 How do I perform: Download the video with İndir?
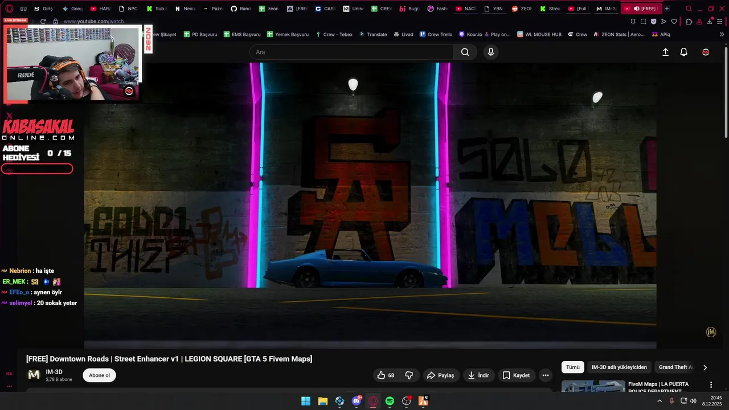click(x=478, y=375)
